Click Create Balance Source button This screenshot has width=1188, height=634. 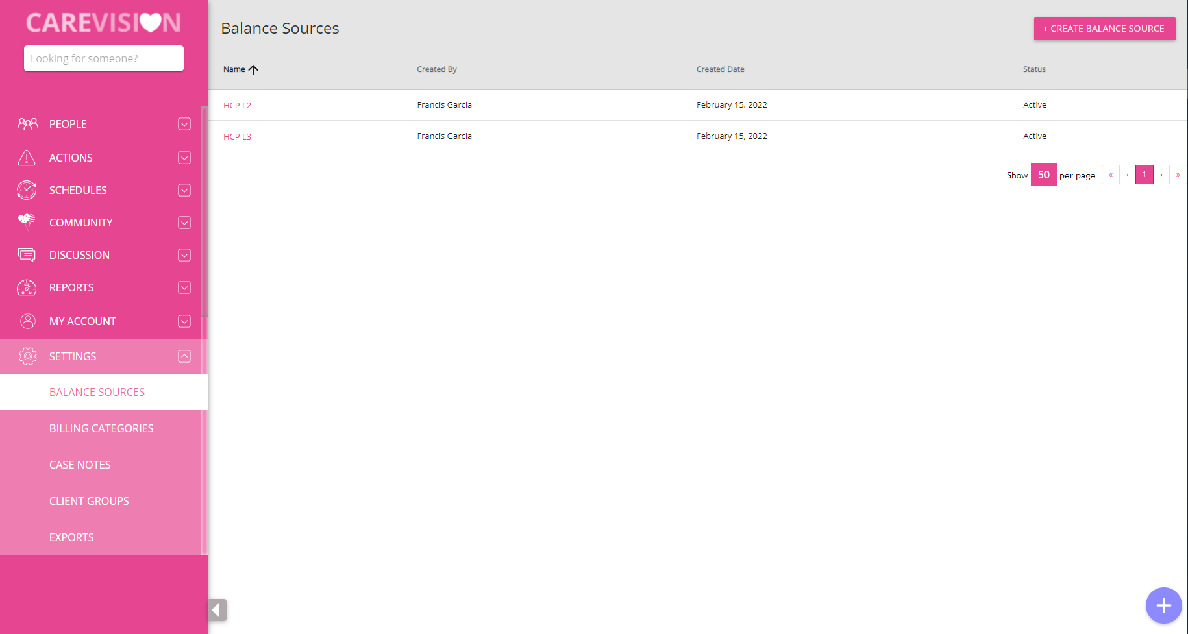[x=1104, y=29]
